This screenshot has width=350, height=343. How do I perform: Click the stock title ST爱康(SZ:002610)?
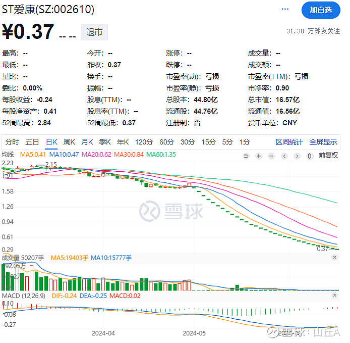point(48,10)
